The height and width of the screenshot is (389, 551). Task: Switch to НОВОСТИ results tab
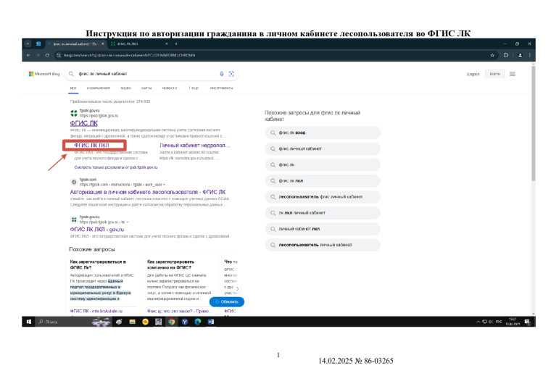pos(170,88)
